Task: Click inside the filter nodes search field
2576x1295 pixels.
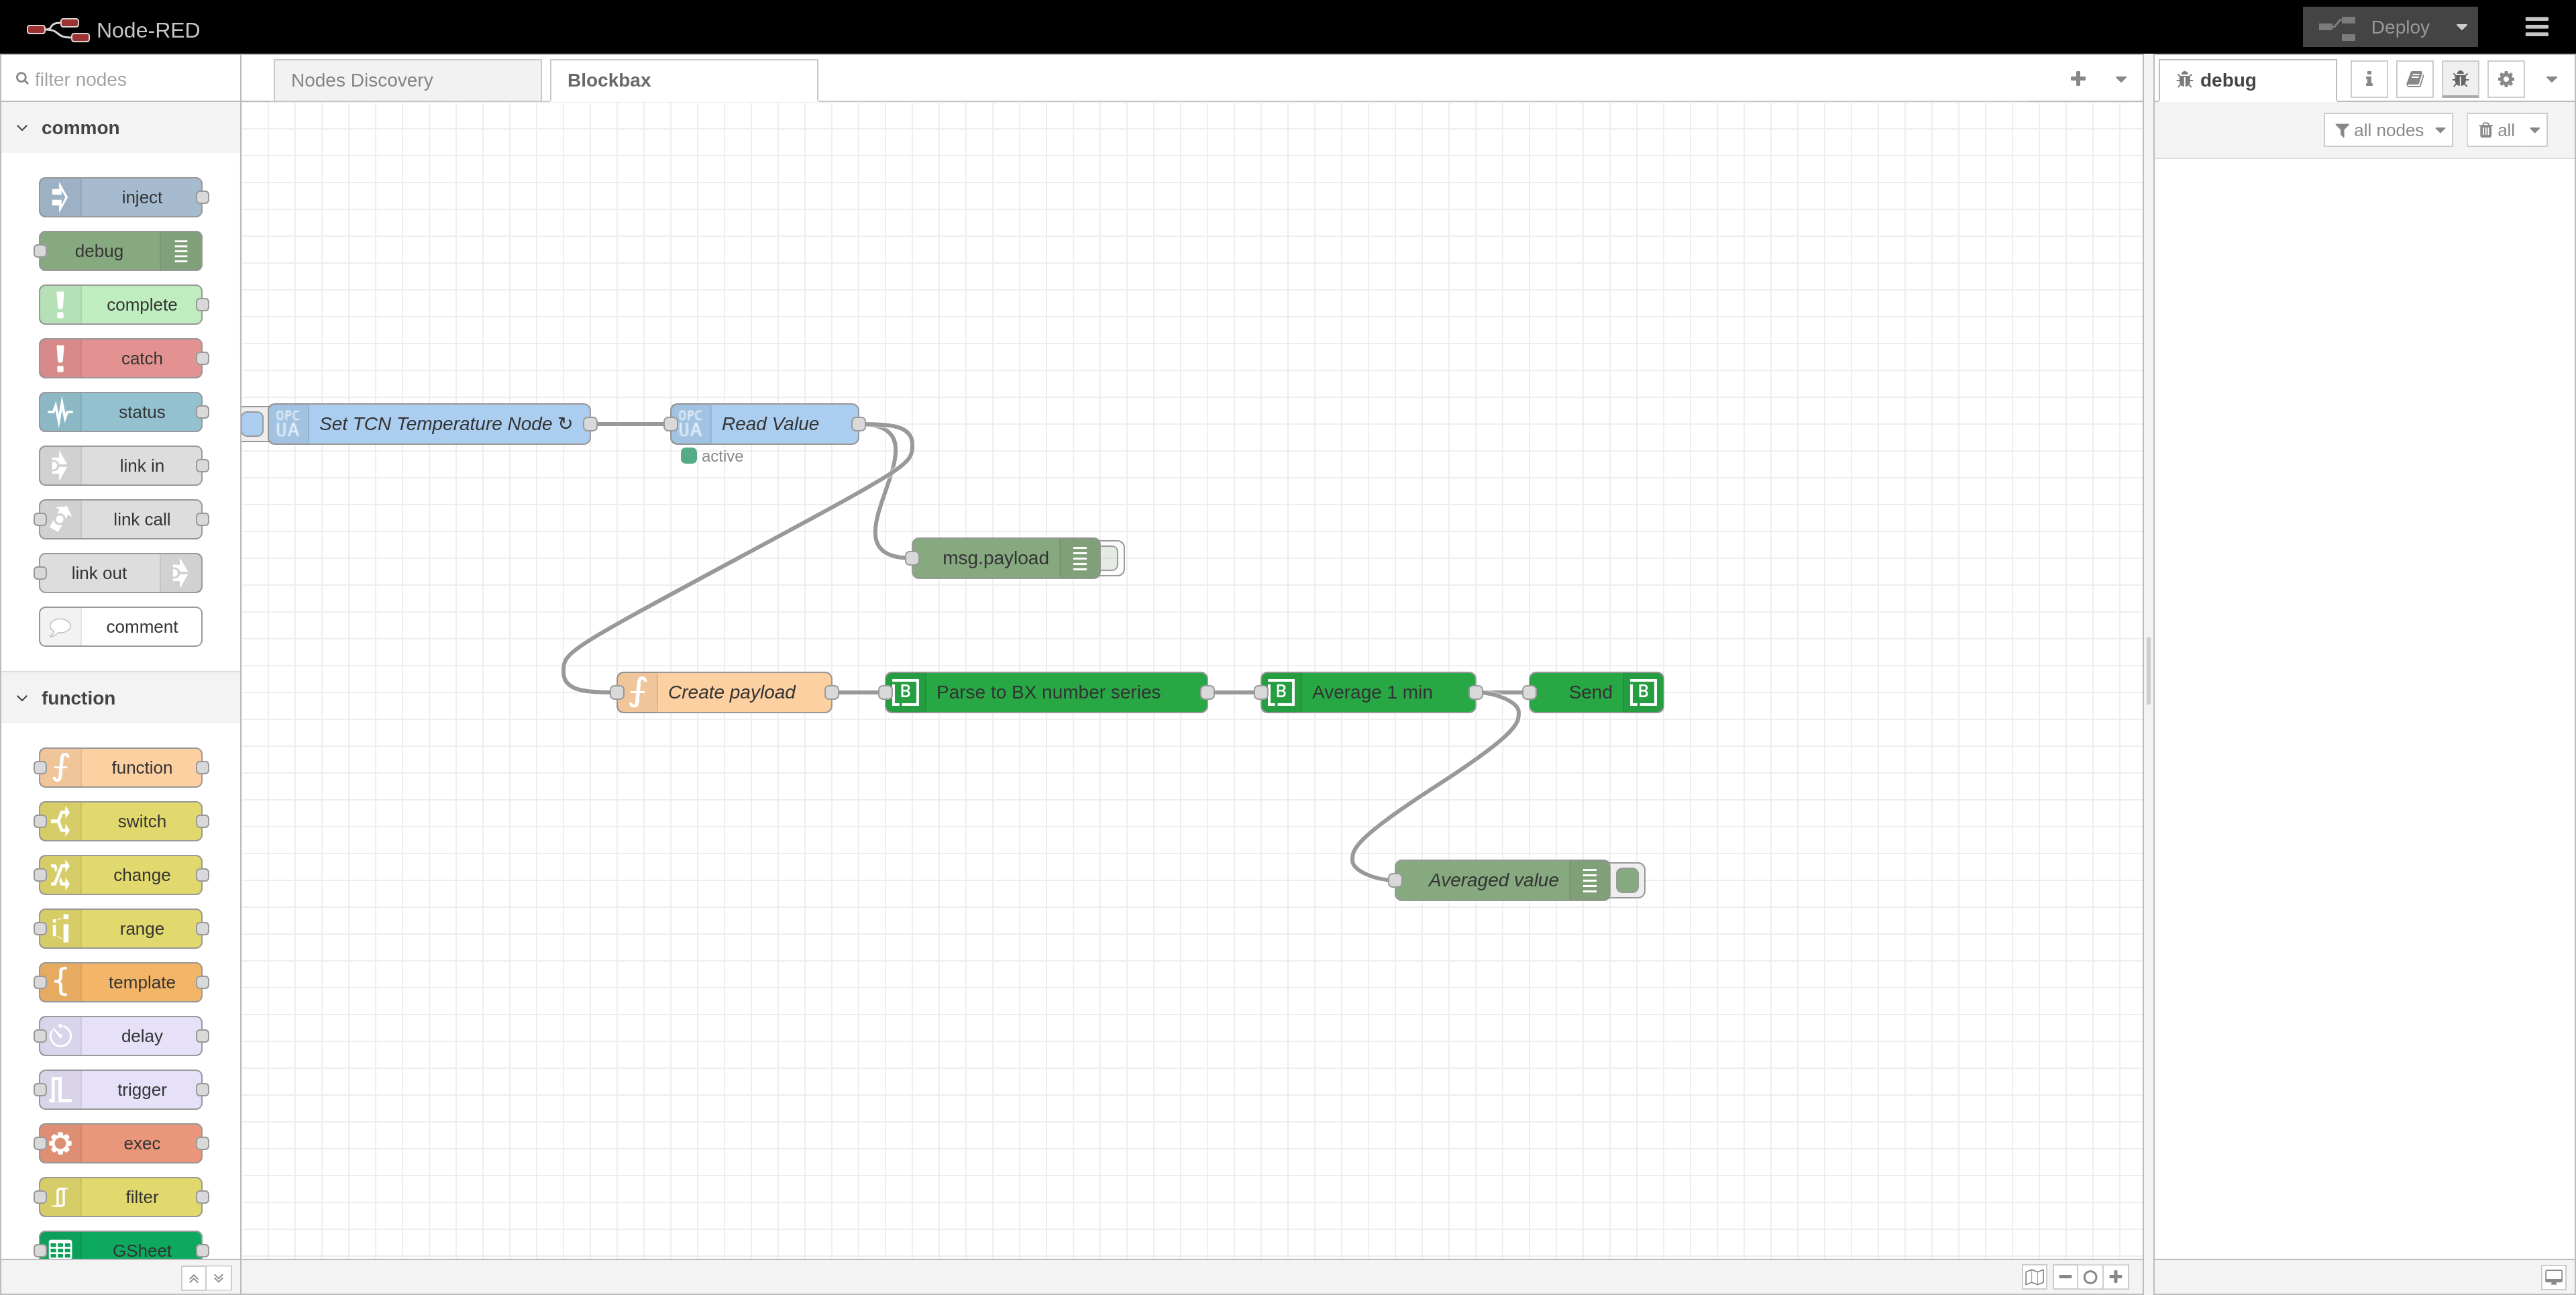Action: pyautogui.click(x=120, y=79)
